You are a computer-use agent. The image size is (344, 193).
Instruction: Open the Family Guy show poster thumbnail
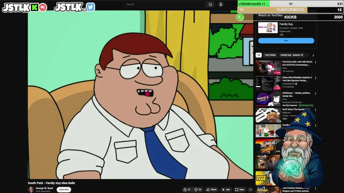(x=268, y=28)
